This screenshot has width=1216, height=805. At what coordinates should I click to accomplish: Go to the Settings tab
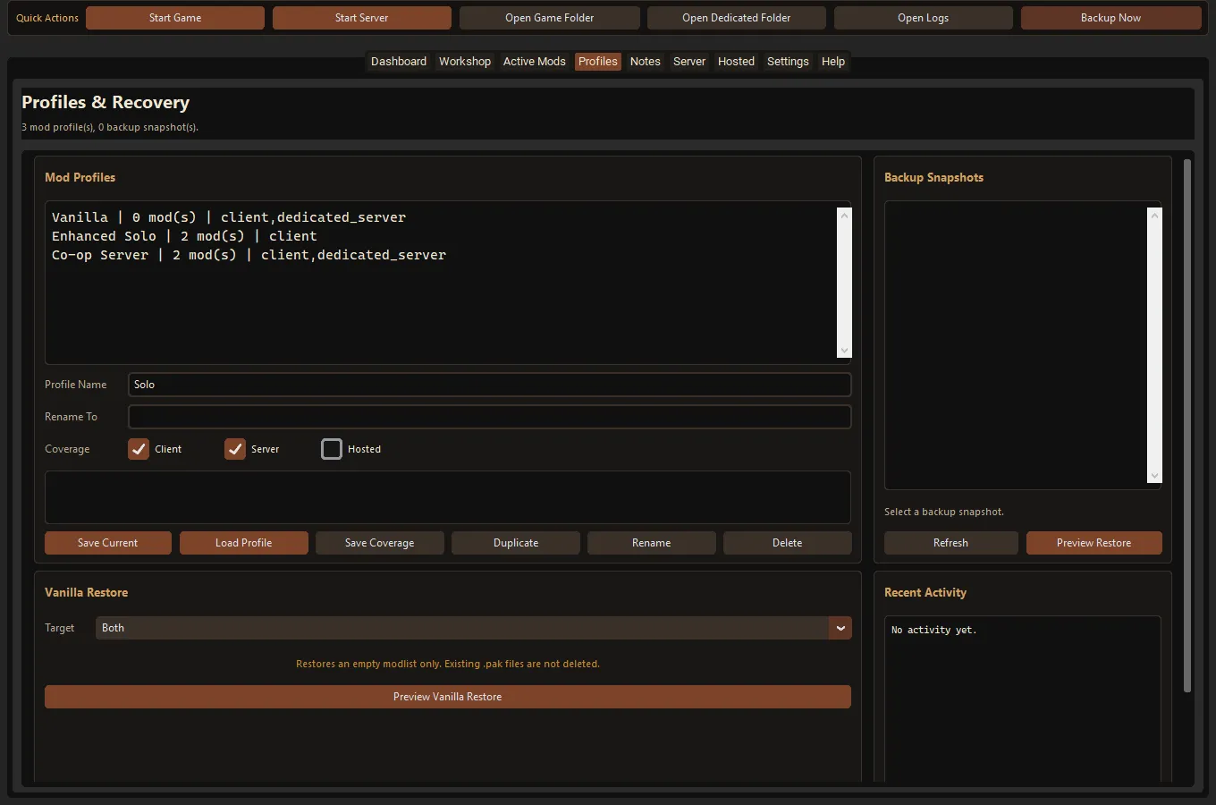[x=788, y=62]
